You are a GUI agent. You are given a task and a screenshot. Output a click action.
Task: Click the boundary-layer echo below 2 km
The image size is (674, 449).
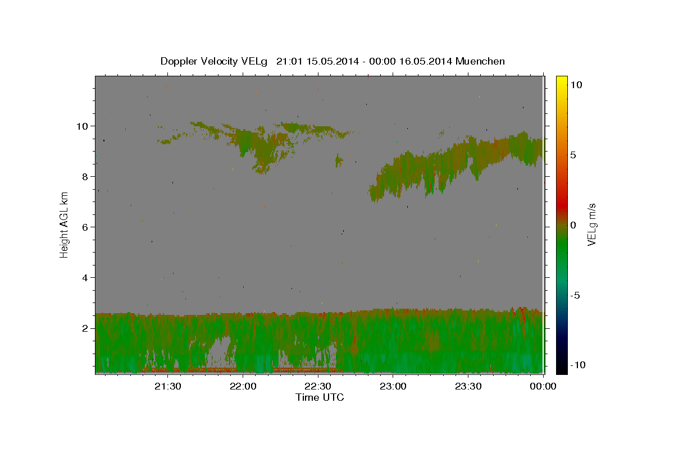pos(319,341)
